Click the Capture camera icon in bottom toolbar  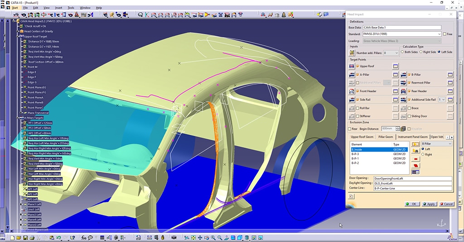174,237
